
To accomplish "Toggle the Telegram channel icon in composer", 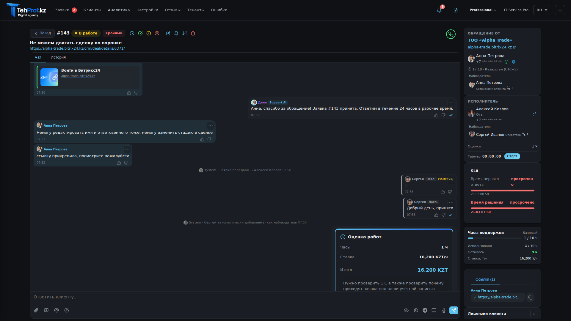I will [425, 310].
